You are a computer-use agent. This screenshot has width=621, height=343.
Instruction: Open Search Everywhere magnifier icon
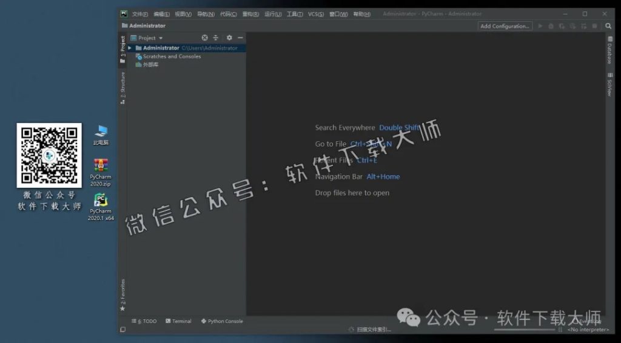click(x=608, y=26)
